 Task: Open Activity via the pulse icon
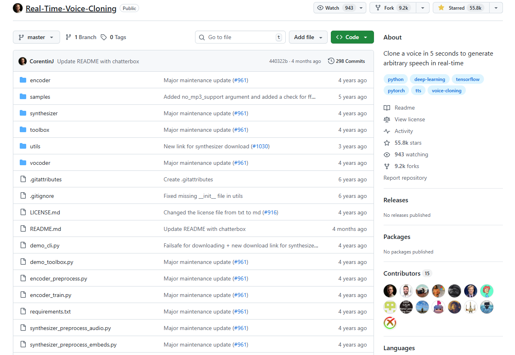tap(387, 131)
